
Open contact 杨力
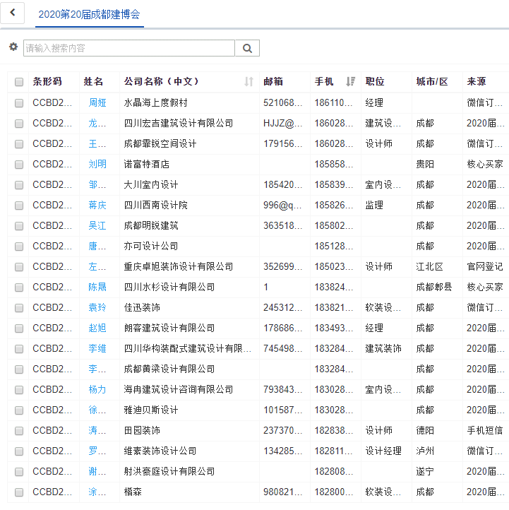click(x=97, y=390)
